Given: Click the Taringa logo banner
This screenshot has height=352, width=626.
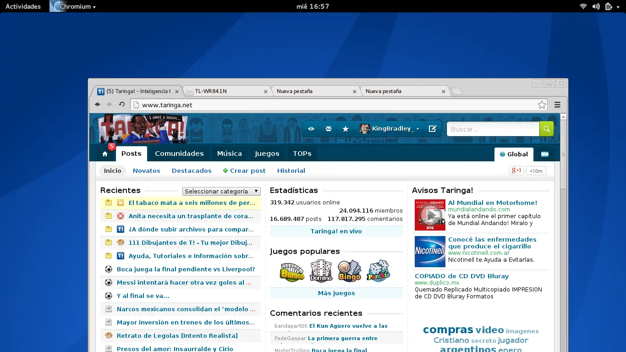Looking at the screenshot, I should (x=143, y=129).
